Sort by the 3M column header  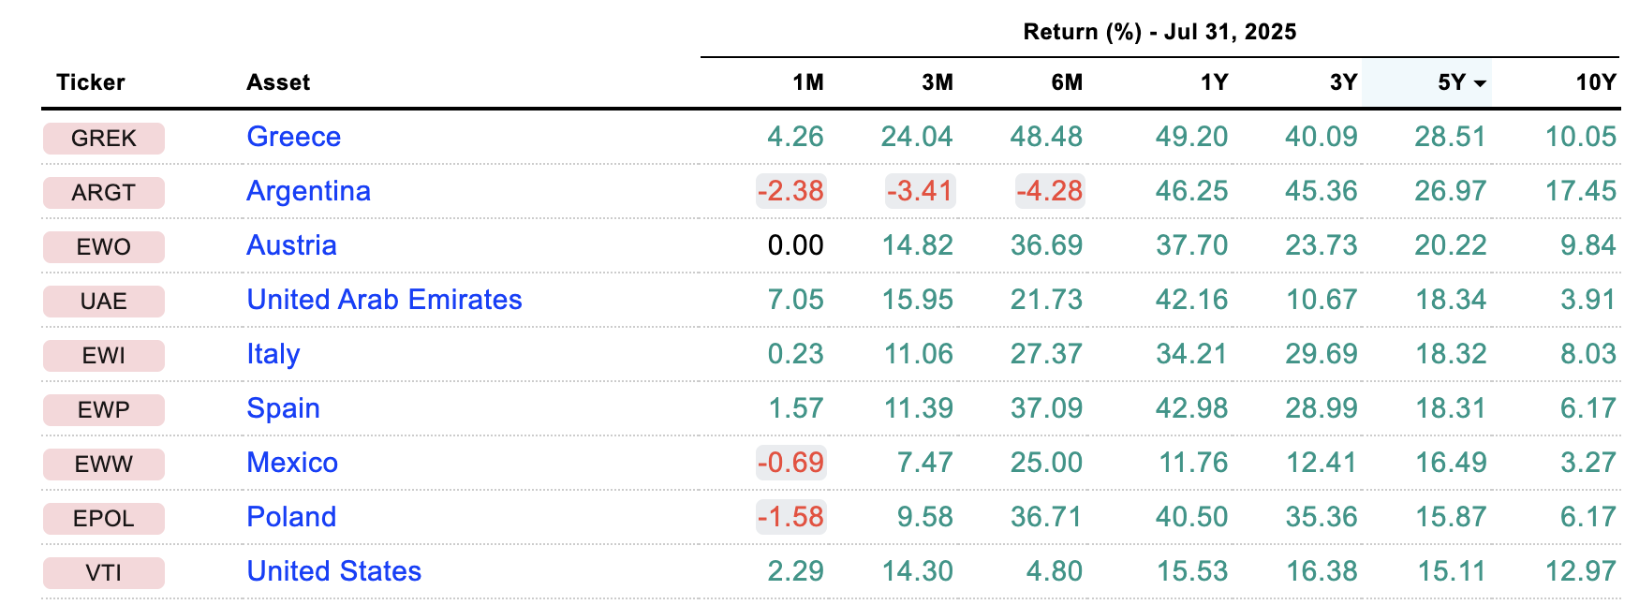coord(937,82)
